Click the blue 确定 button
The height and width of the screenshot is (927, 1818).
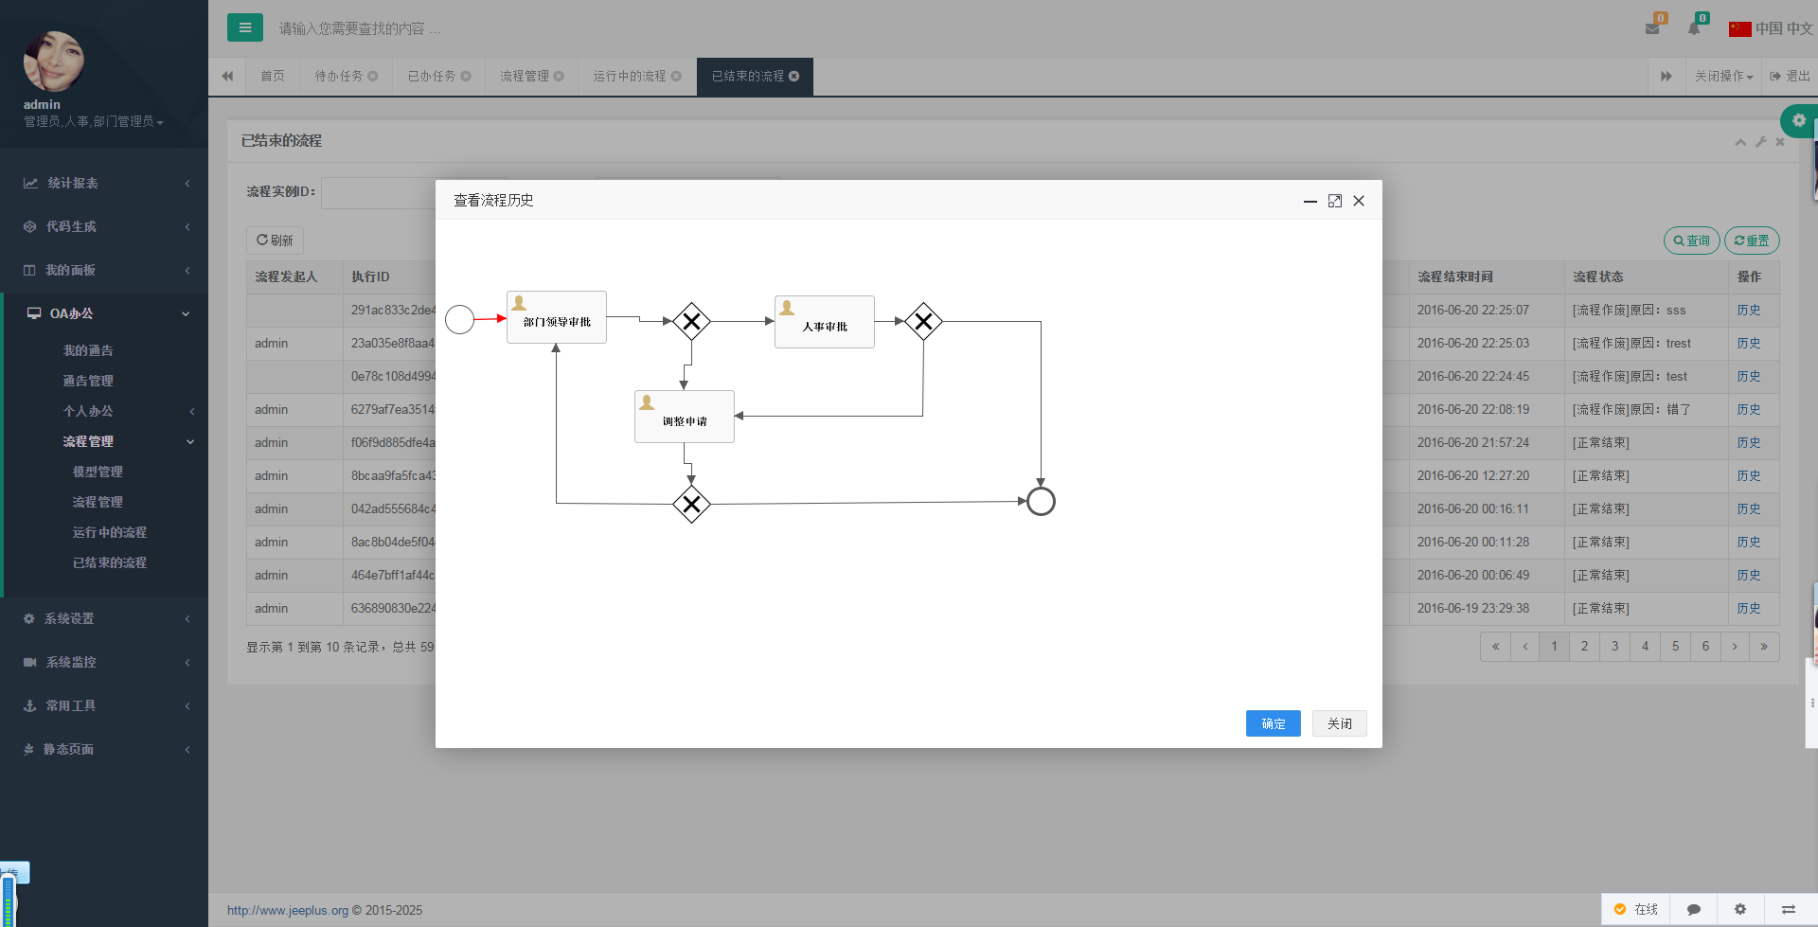1273,723
